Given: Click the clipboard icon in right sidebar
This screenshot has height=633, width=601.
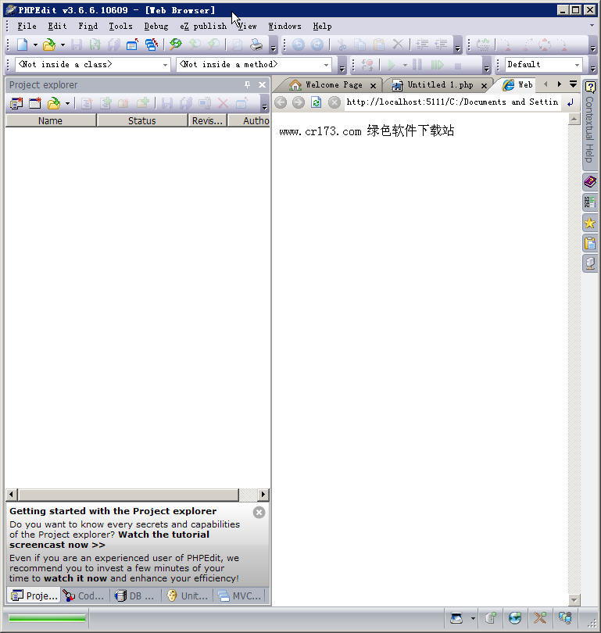Looking at the screenshot, I should (x=590, y=243).
